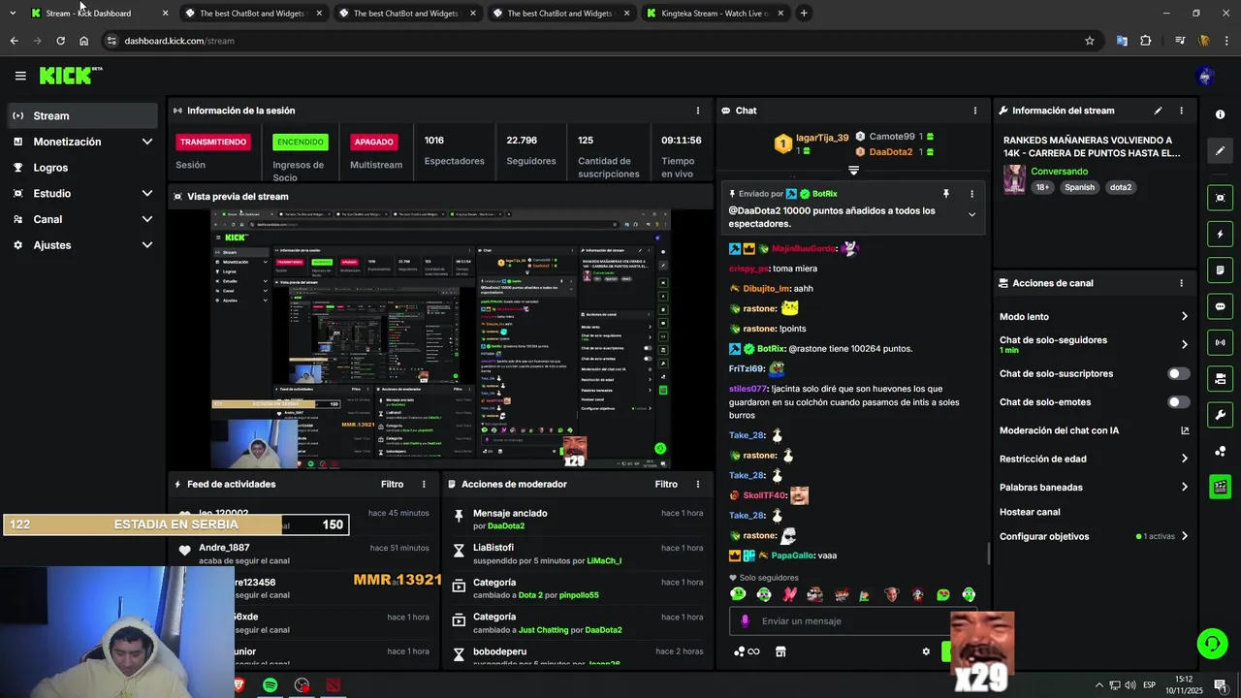
Task: Click the broadcast signal icon in right sidebar
Action: point(1220,342)
